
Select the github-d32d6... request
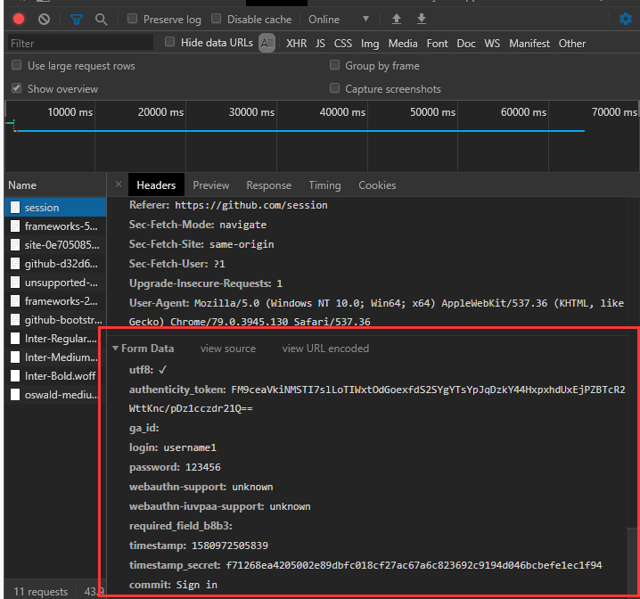point(55,264)
